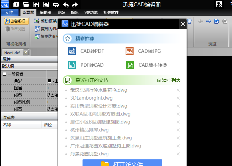The height and width of the screenshot is (166, 232).
Task: Activate the 2维线框 view mode
Action: tap(16, 21)
